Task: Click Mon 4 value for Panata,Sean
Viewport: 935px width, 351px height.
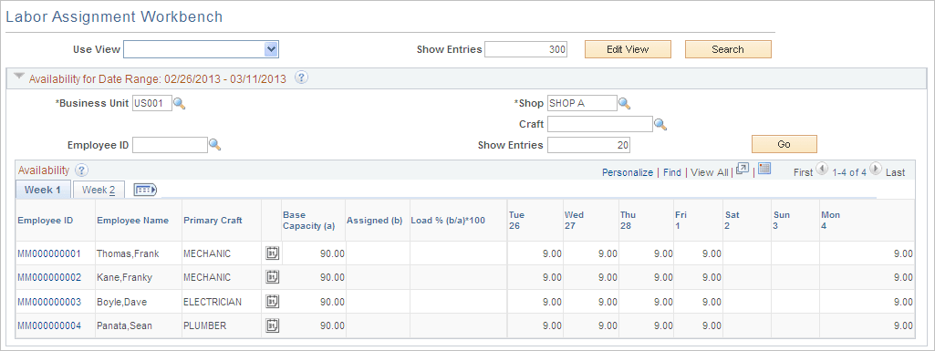Action: (867, 325)
